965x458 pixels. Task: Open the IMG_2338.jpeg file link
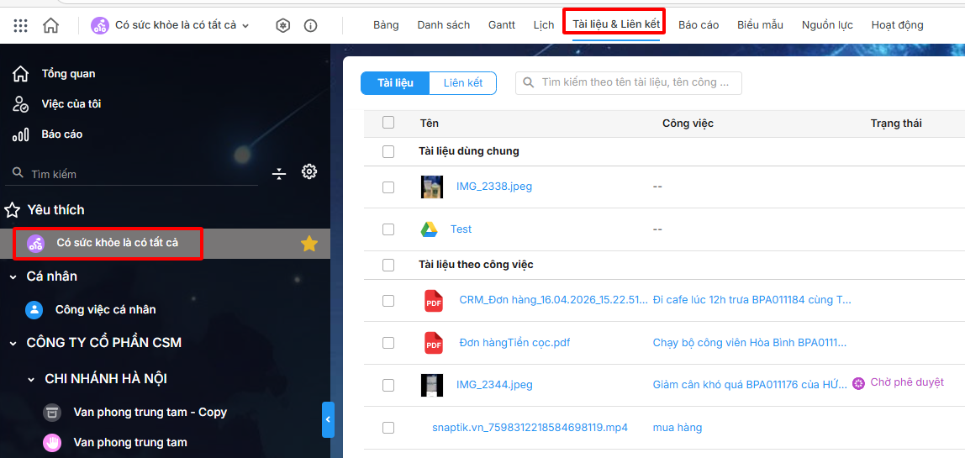[494, 187]
